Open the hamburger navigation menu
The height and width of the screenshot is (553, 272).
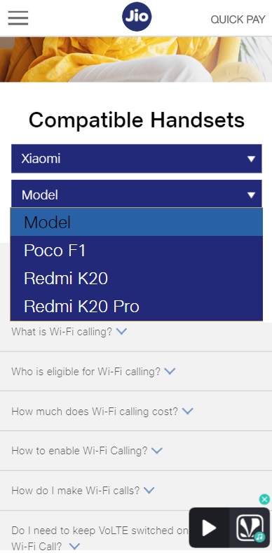click(x=18, y=17)
